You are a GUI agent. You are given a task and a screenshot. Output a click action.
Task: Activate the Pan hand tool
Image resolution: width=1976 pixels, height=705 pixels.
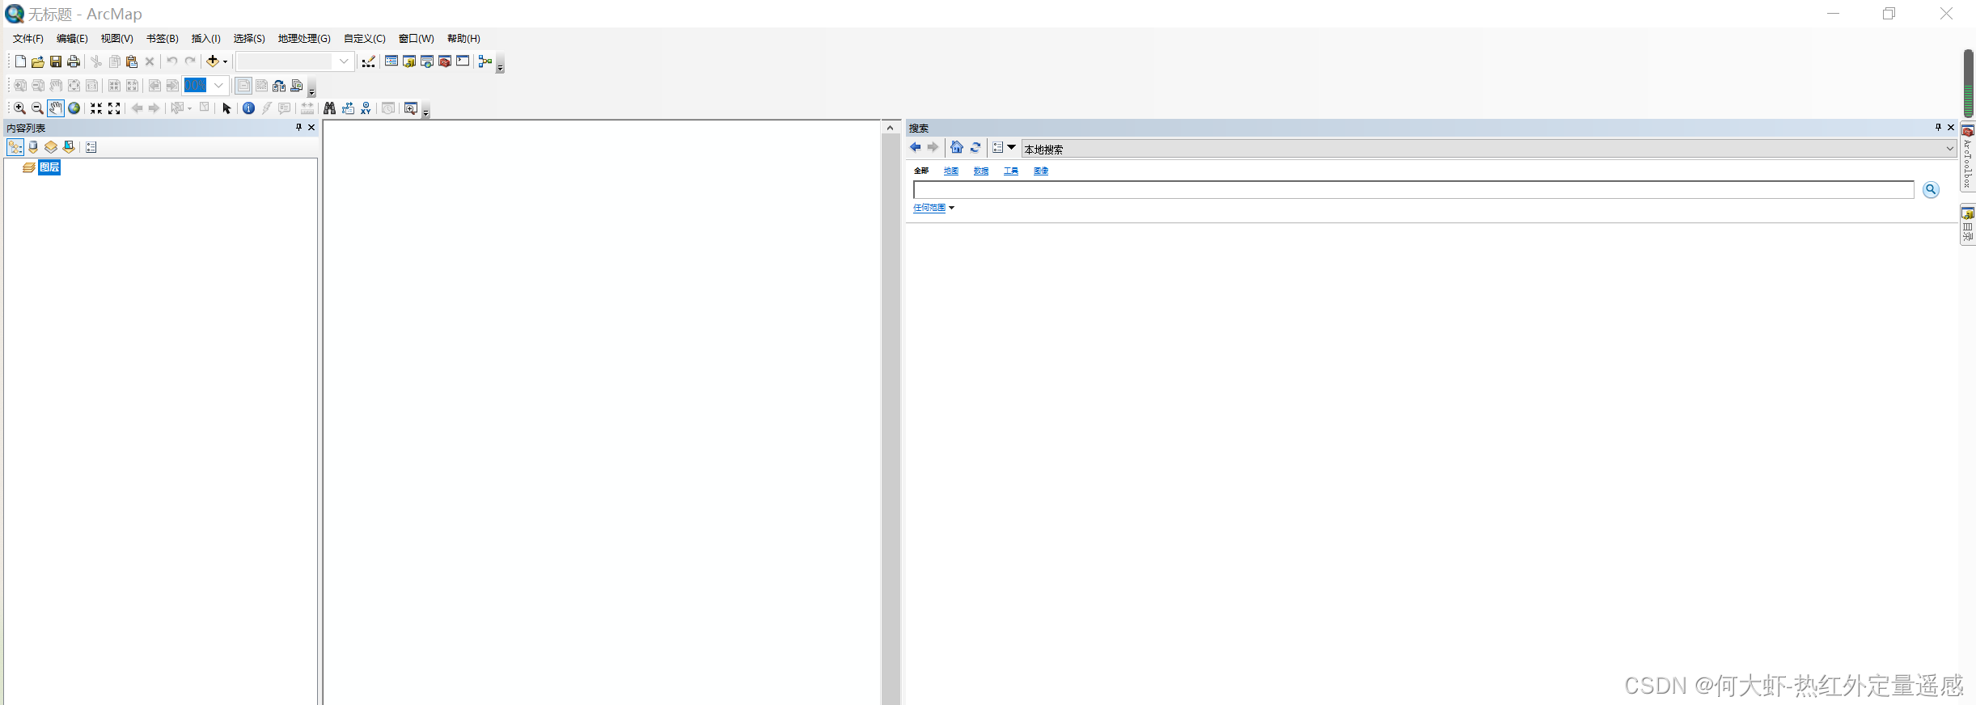click(56, 108)
